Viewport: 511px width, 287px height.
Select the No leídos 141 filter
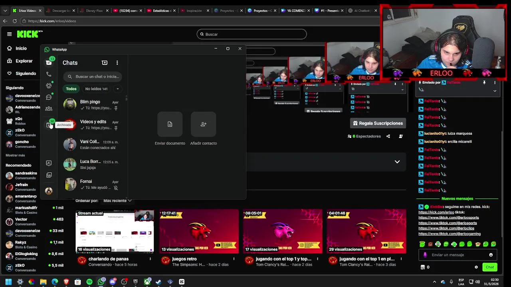[x=96, y=89]
